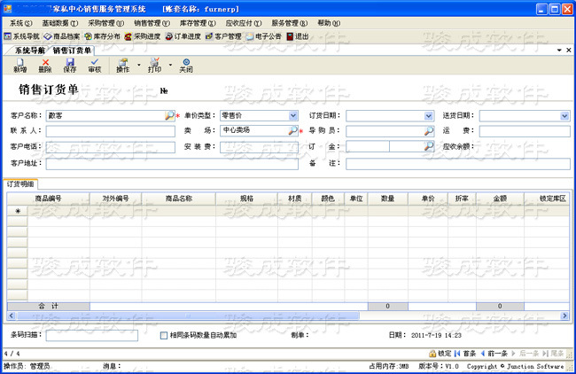Click the 锁定库区 column header
The image size is (576, 374).
[549, 199]
